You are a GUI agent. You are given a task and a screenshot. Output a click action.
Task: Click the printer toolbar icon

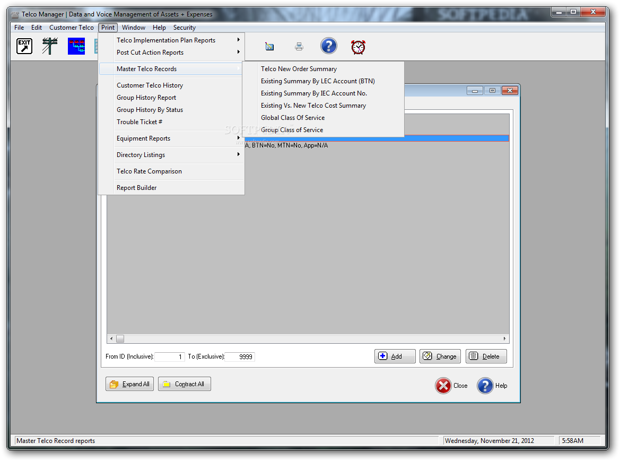tap(299, 47)
